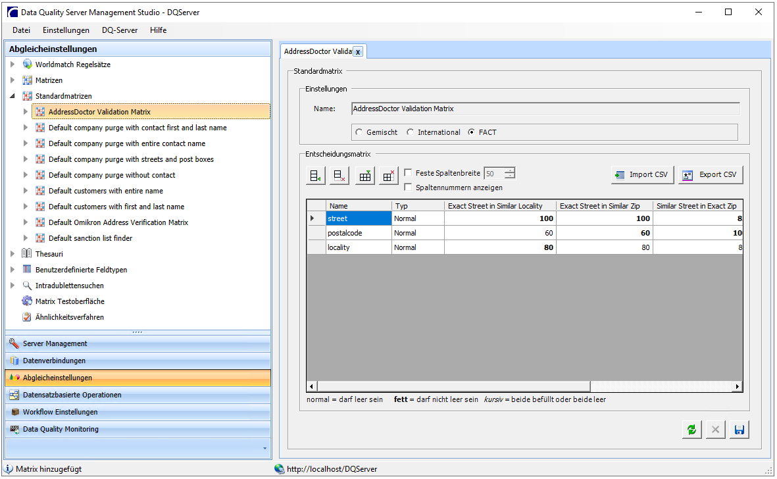Expand Default customers with entire name

26,191
